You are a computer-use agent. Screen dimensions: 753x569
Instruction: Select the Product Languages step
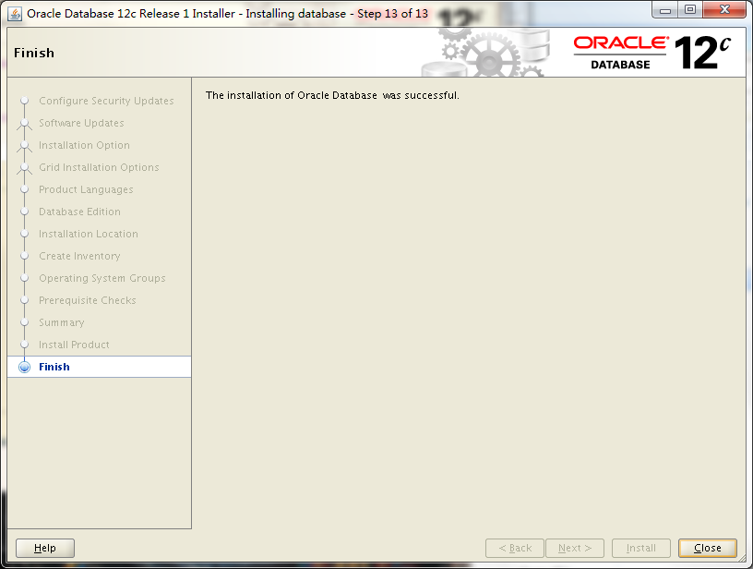pyautogui.click(x=87, y=189)
